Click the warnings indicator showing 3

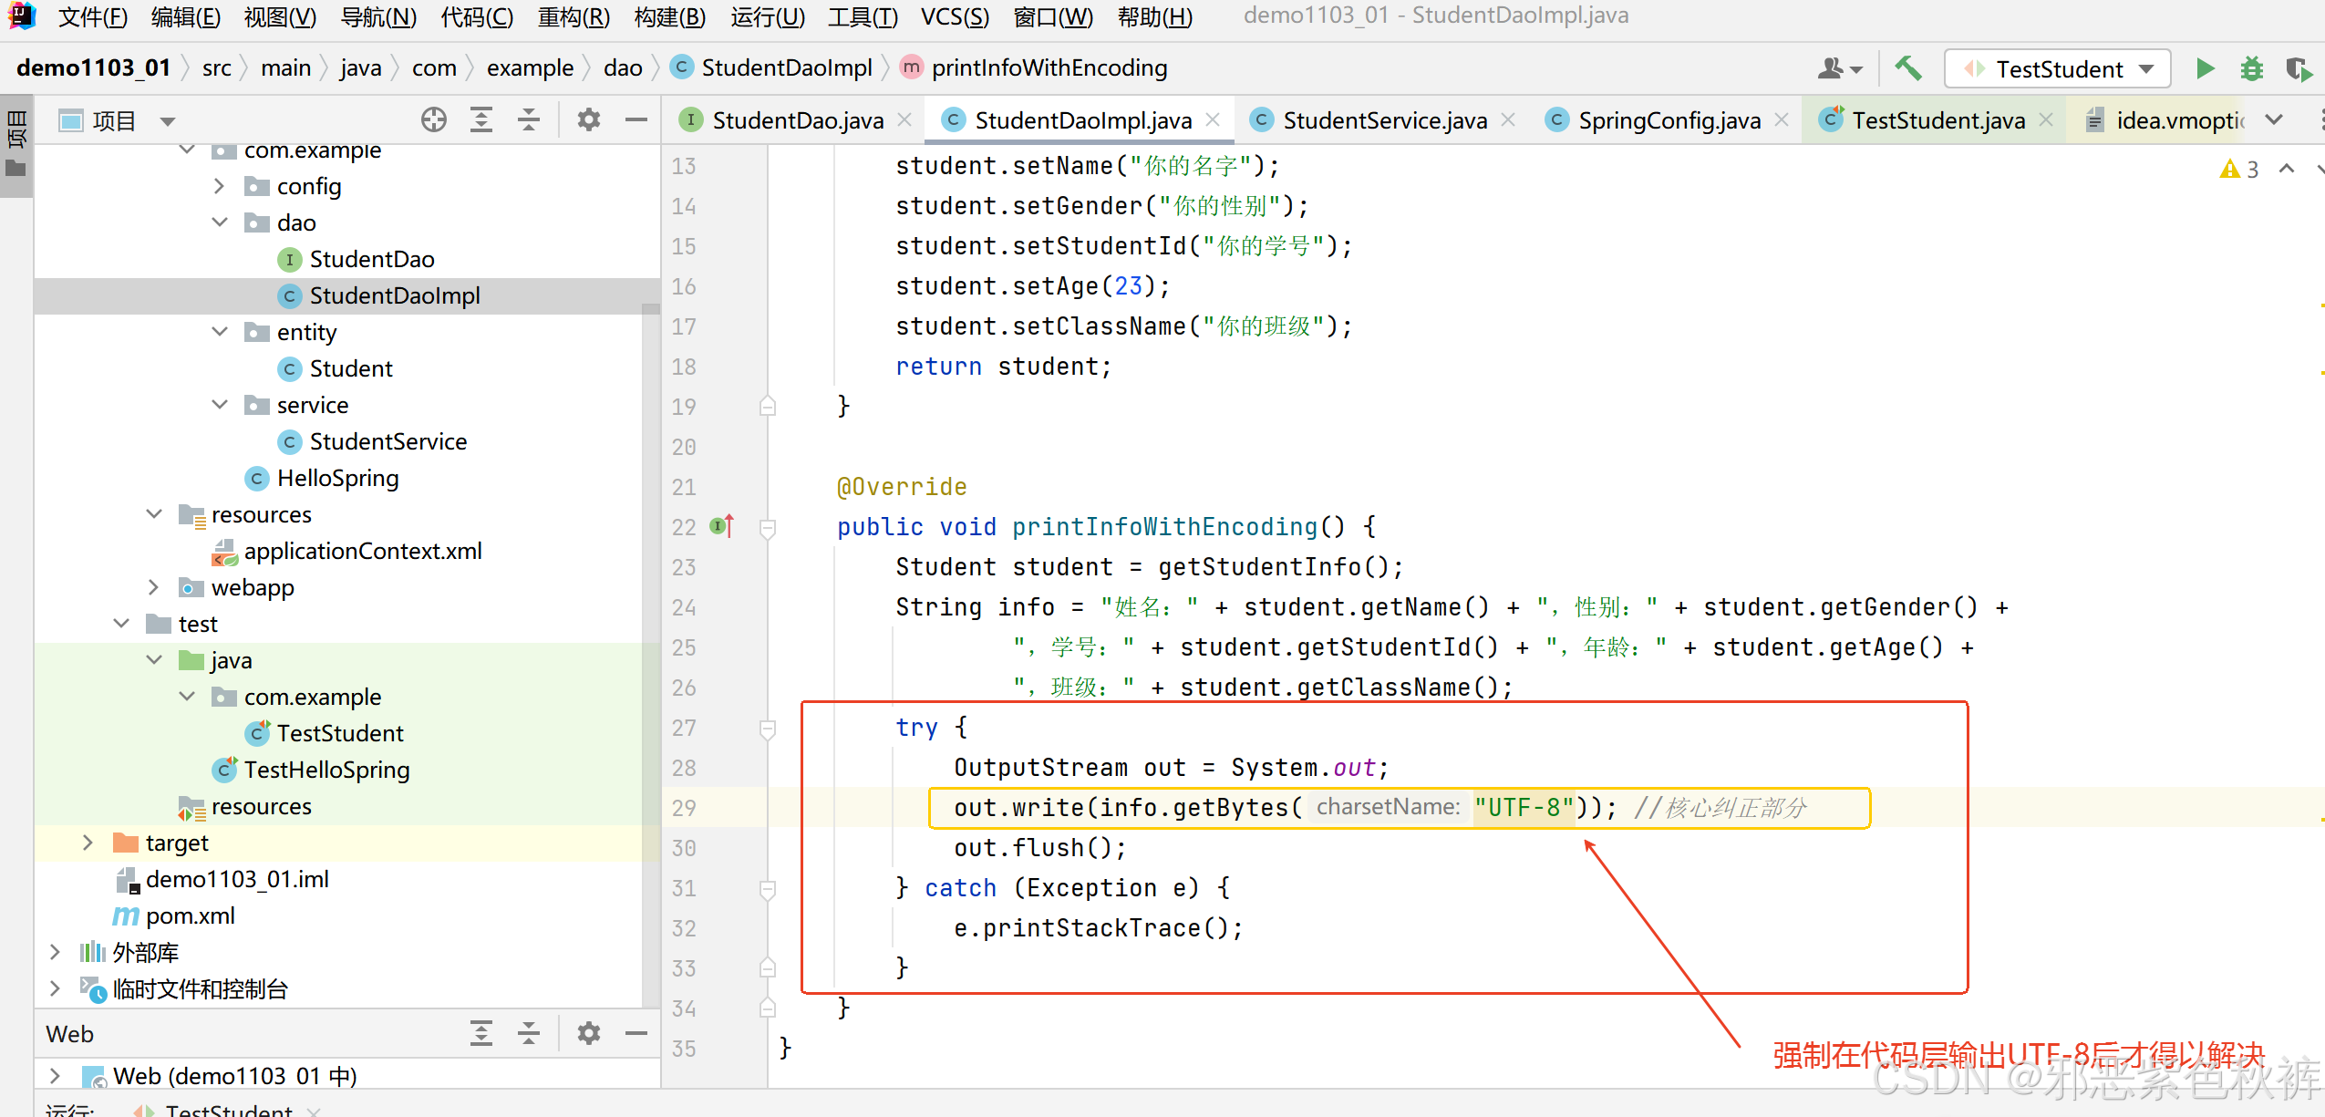2239,169
